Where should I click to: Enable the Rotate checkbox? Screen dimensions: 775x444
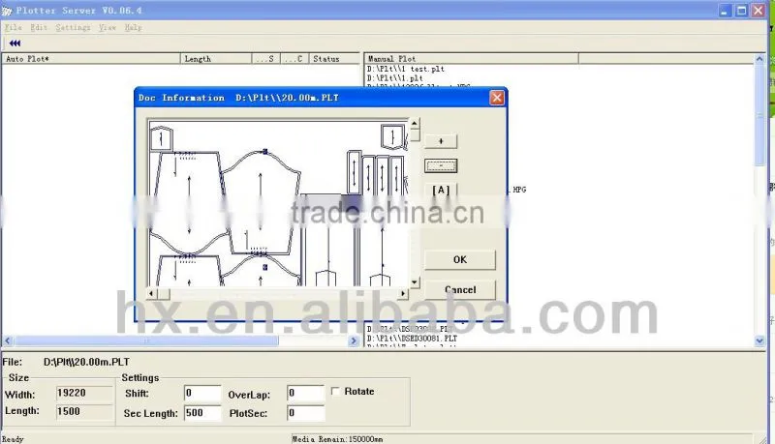pos(335,391)
